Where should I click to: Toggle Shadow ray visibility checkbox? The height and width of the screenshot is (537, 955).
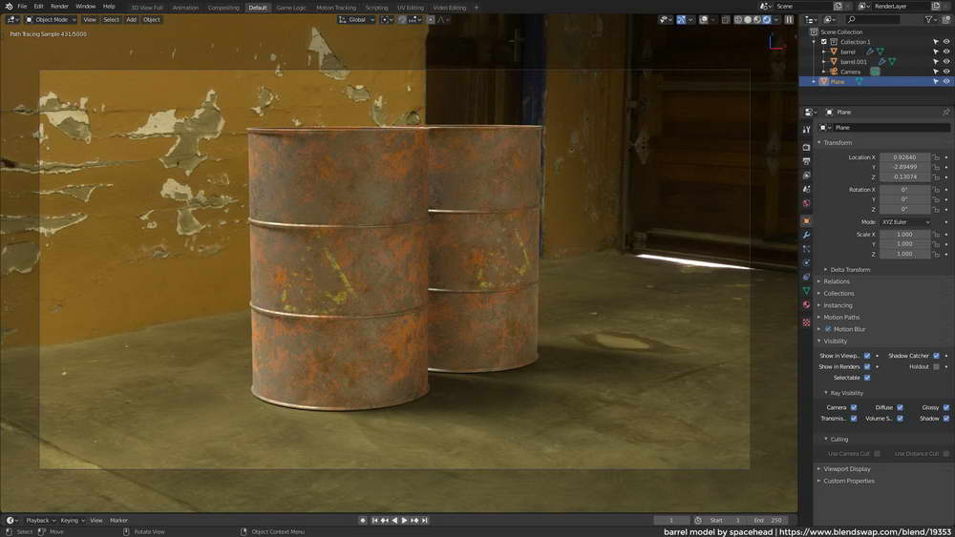[946, 419]
